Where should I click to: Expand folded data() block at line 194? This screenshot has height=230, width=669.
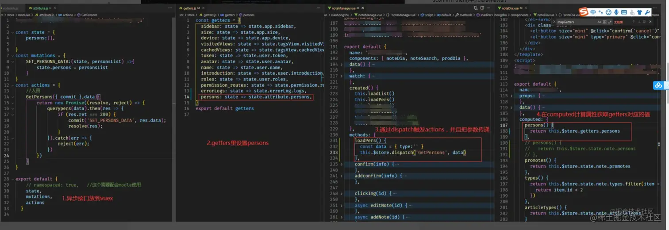(341, 64)
